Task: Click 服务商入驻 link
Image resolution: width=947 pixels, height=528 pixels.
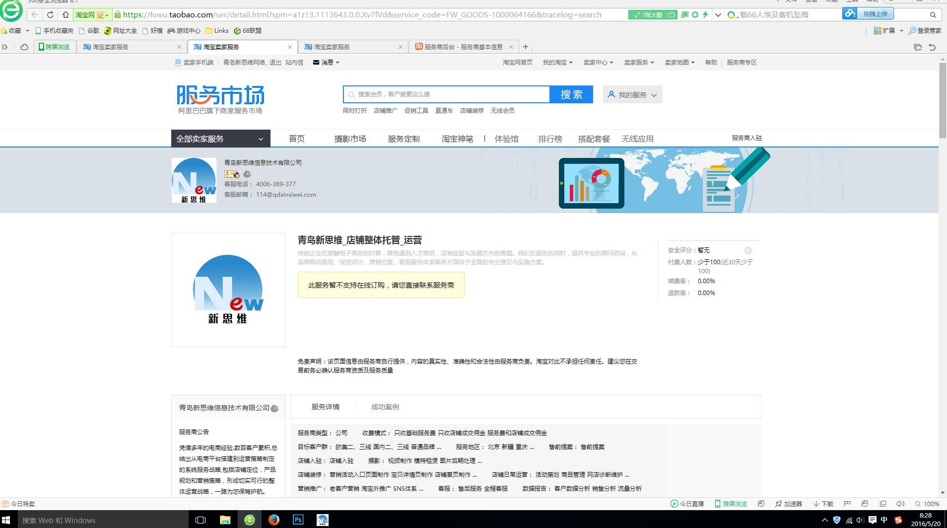Action: tap(746, 138)
